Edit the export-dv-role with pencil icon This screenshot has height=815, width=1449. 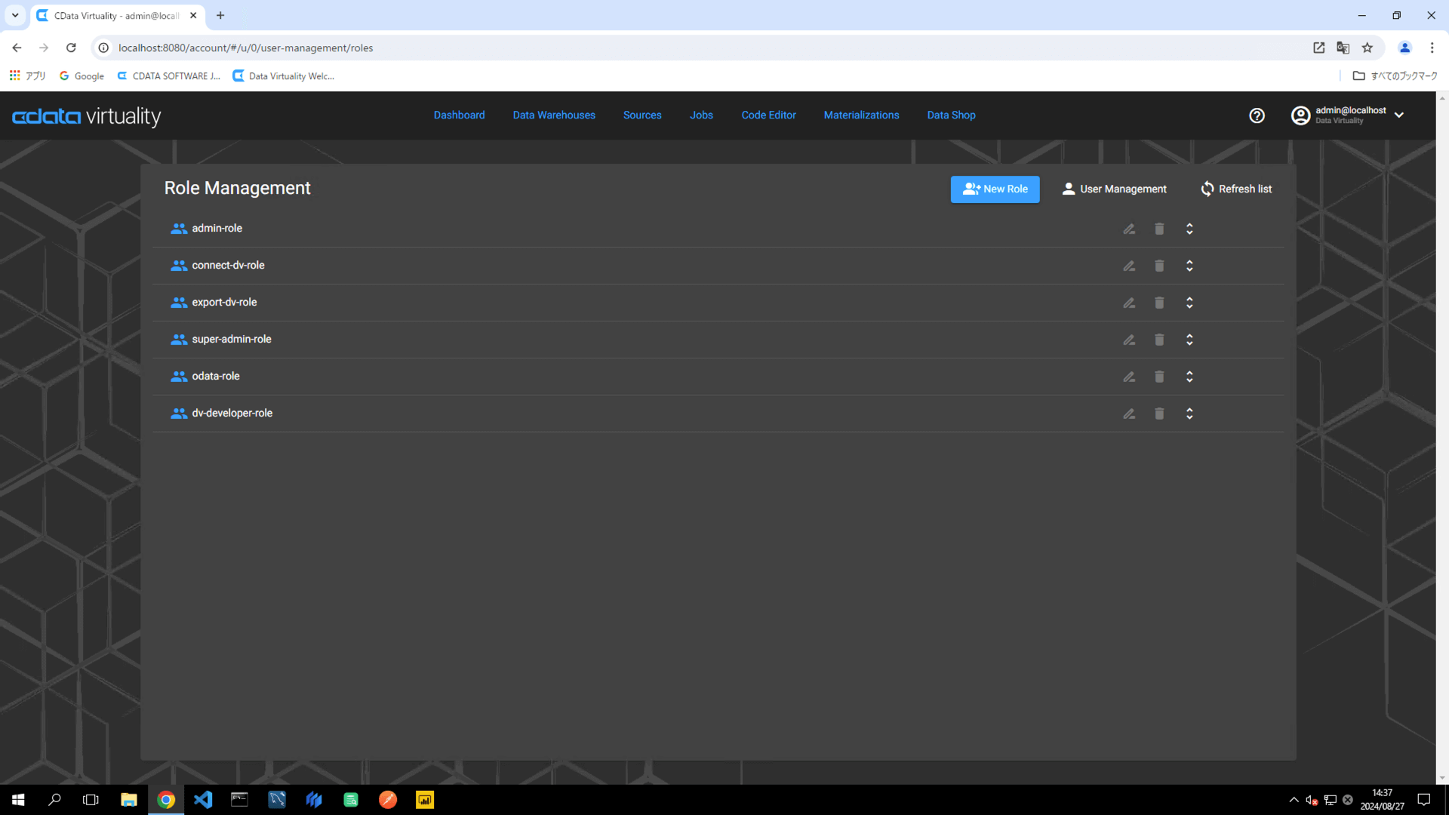[x=1129, y=303]
